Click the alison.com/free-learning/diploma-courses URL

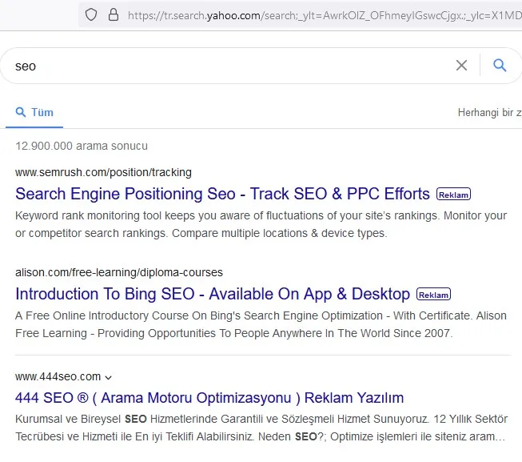[119, 272]
